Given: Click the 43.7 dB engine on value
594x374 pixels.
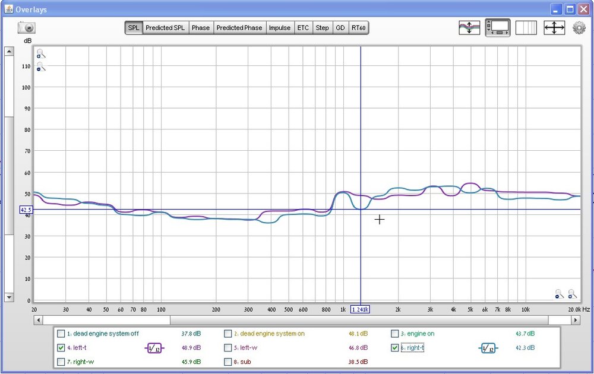Looking at the screenshot, I should click(x=525, y=334).
